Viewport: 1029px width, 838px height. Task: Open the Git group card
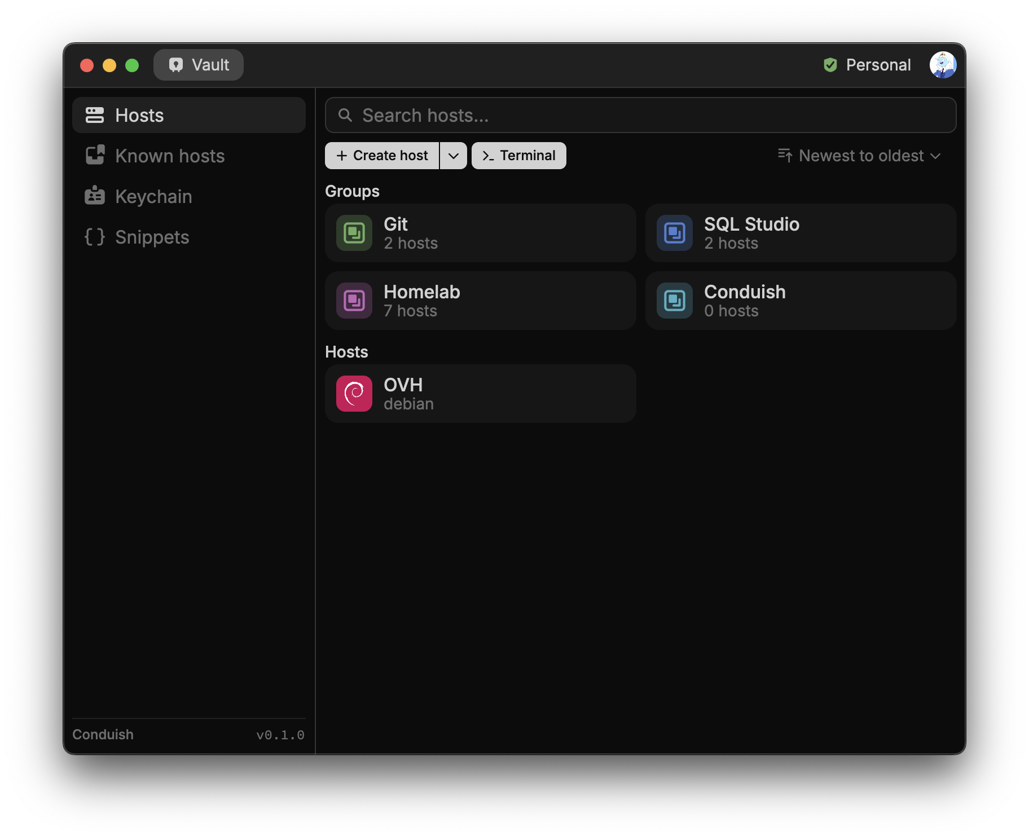tap(481, 233)
